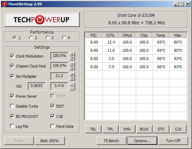Open the TPL power limits window
Viewport: 192px width, 149px height.
110,129
